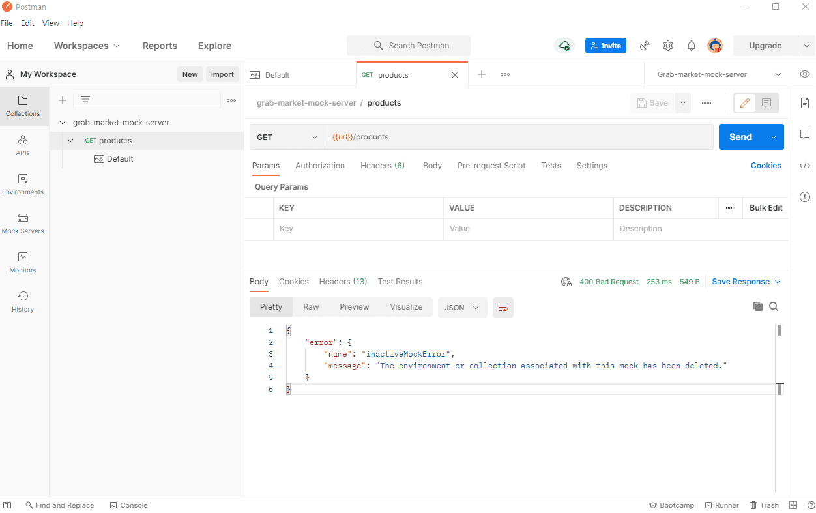Open the Monitors sidebar panel
This screenshot has width=816, height=513.
point(23,262)
